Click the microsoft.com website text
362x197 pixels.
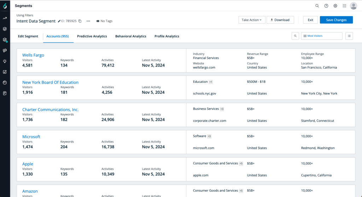[x=204, y=148]
